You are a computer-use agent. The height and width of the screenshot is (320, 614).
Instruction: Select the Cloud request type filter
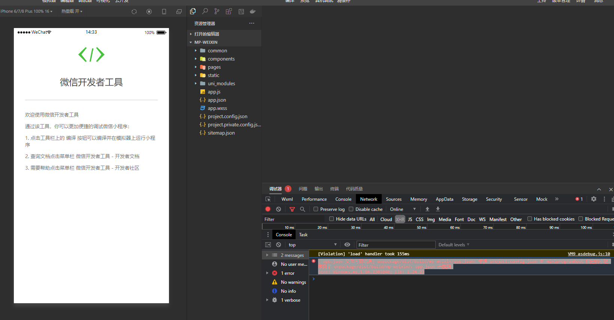click(386, 219)
